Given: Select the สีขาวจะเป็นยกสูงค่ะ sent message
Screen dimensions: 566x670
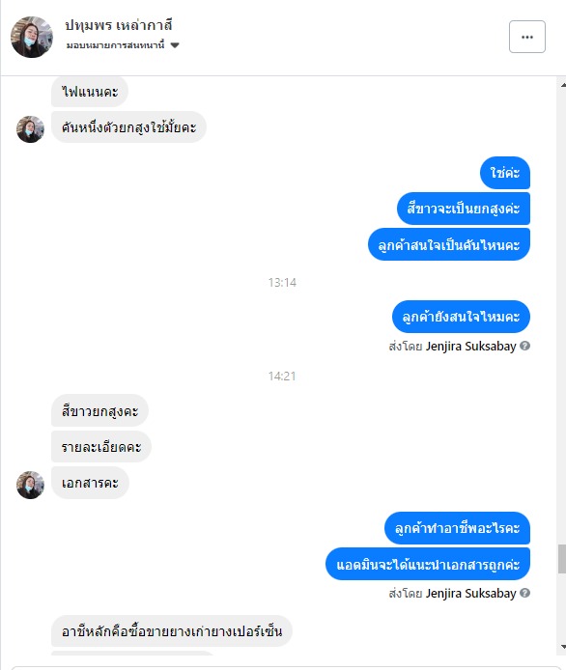Looking at the screenshot, I should [464, 209].
